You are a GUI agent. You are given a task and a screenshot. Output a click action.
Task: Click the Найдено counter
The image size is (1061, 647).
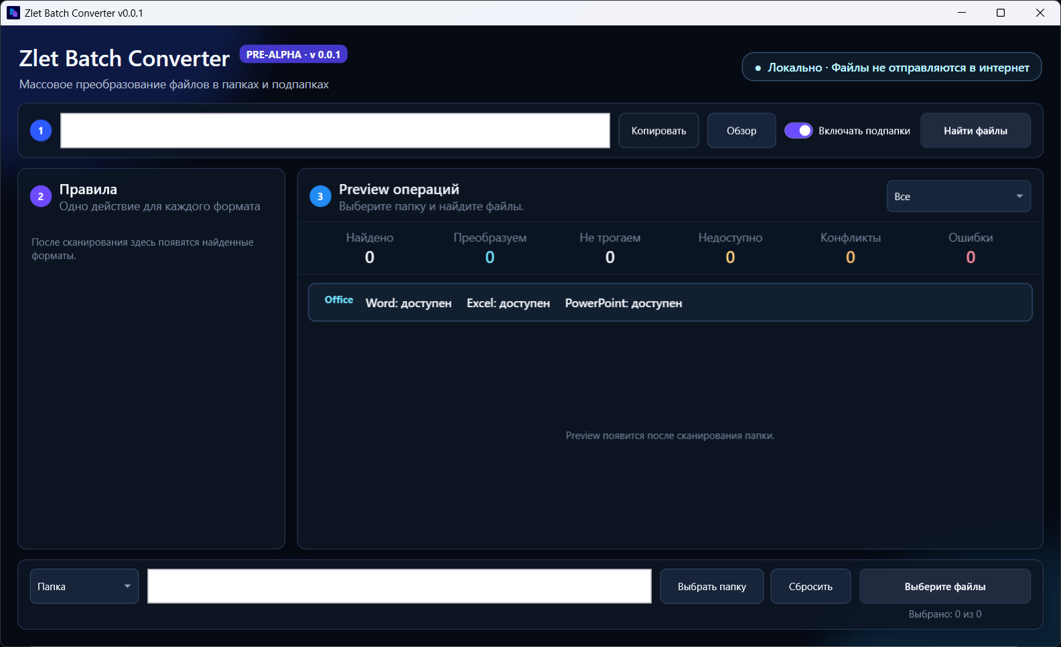[370, 248]
